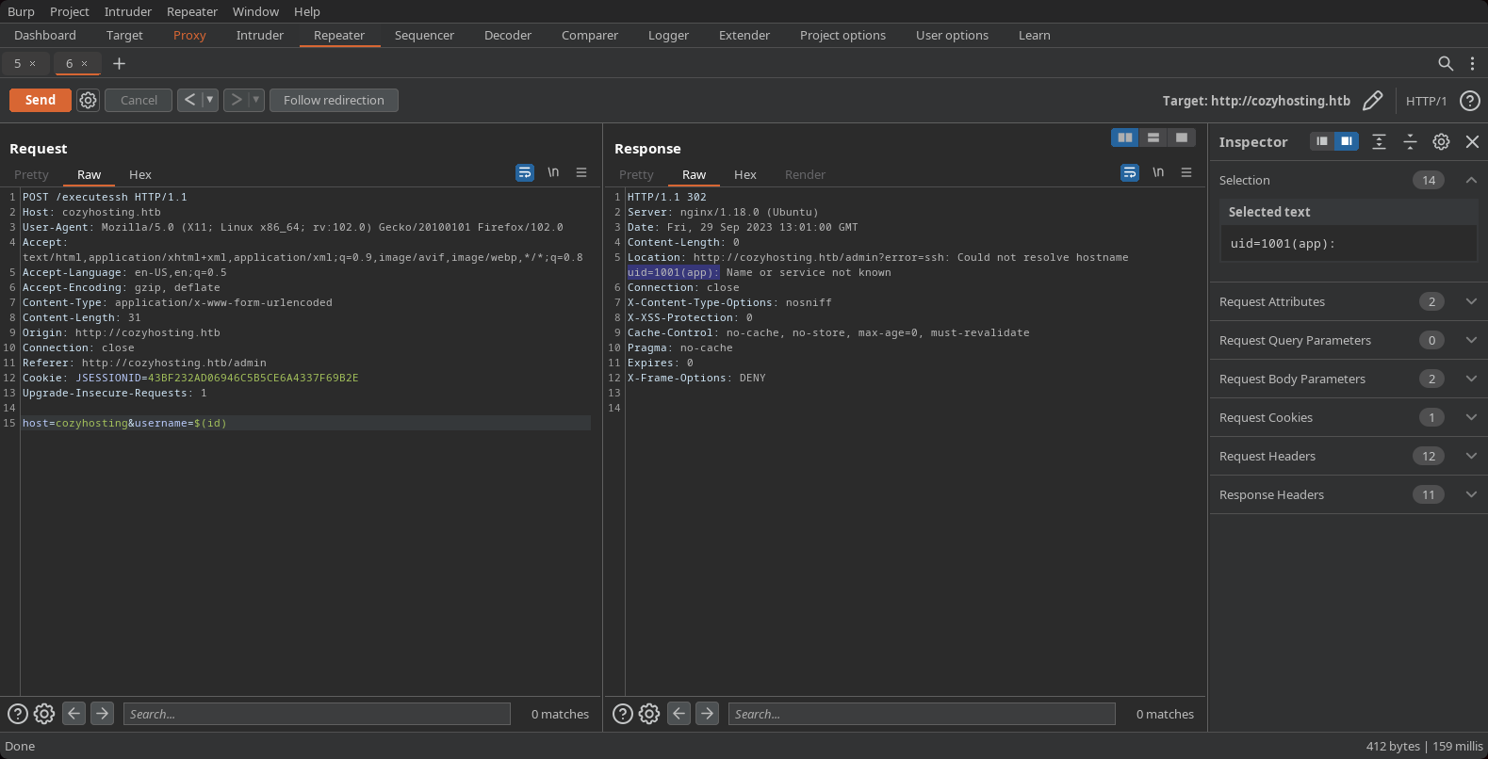Toggle non-printable characters in Request pane
Image resolution: width=1488 pixels, height=759 pixels.
(553, 172)
